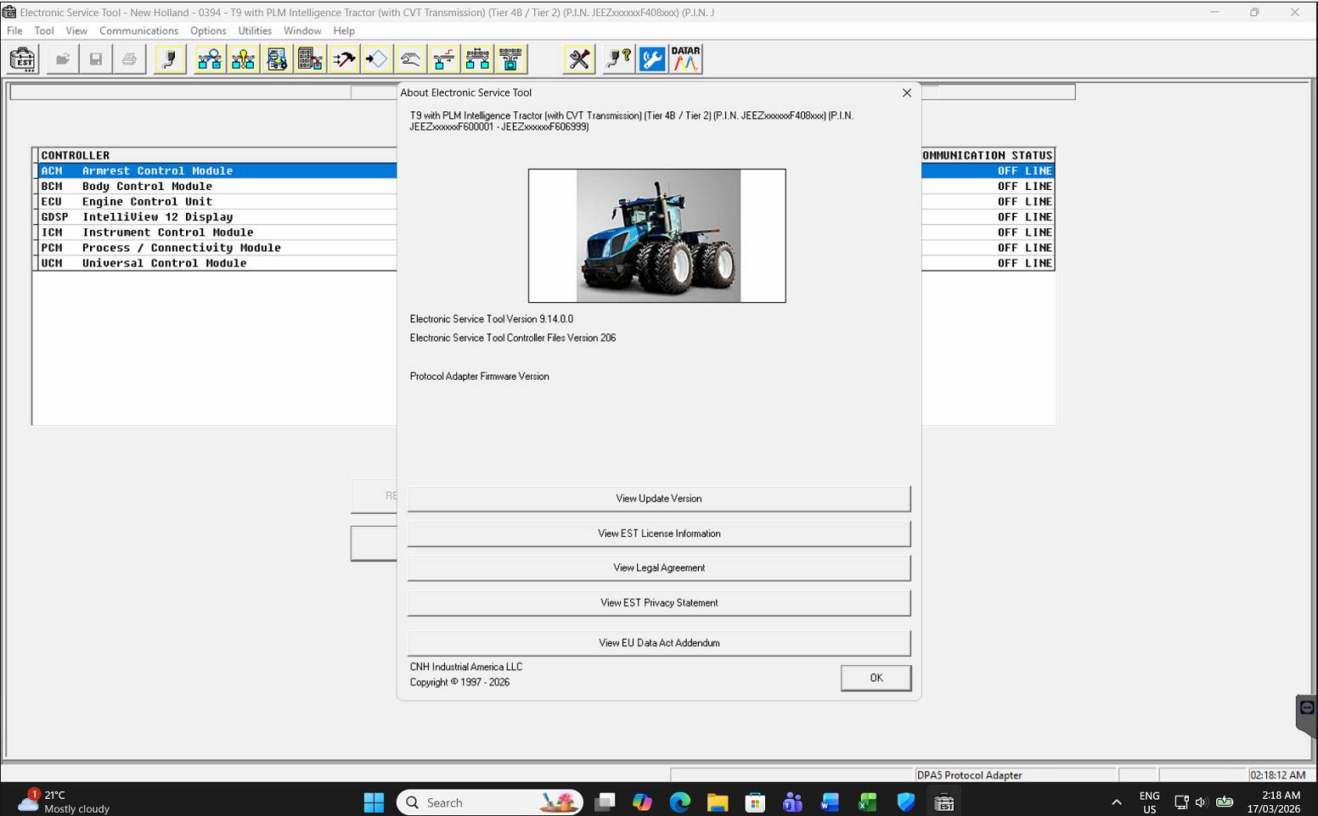Open the DATAR graphing tool
Viewport: 1318px width, 816px height.
tap(685, 59)
